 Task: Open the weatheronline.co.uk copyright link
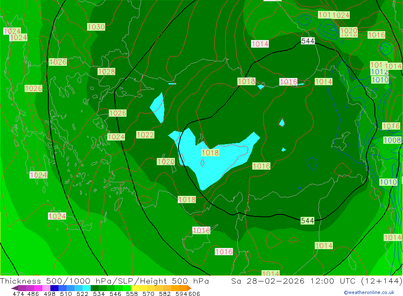(369, 292)
